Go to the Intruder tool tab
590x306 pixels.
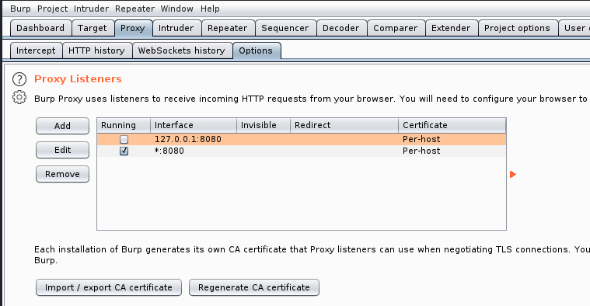[x=176, y=28]
